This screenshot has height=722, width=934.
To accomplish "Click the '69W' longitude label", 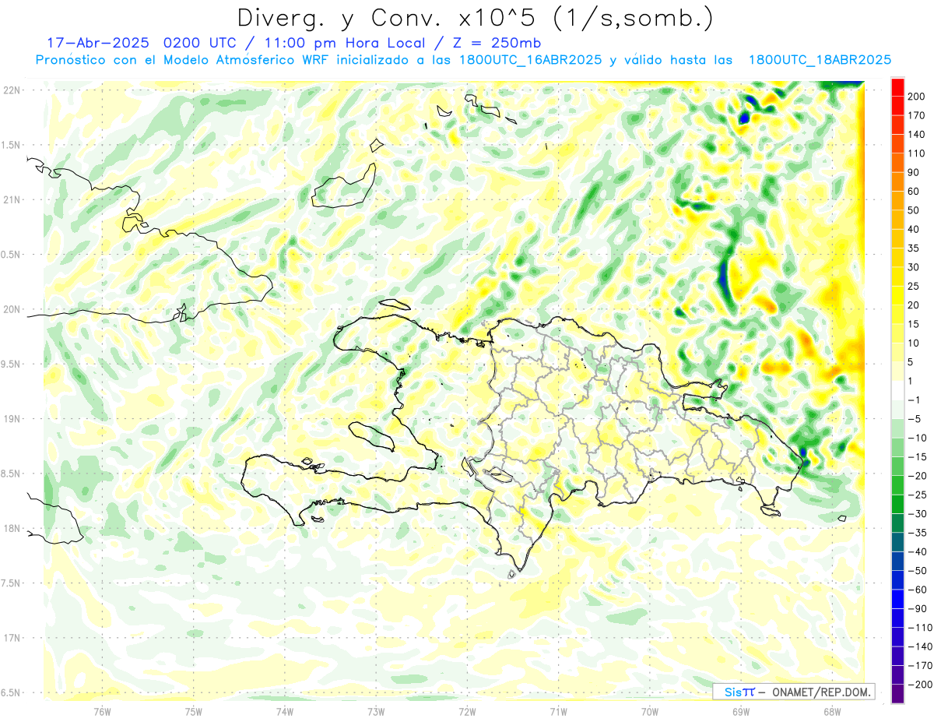I will click(741, 710).
